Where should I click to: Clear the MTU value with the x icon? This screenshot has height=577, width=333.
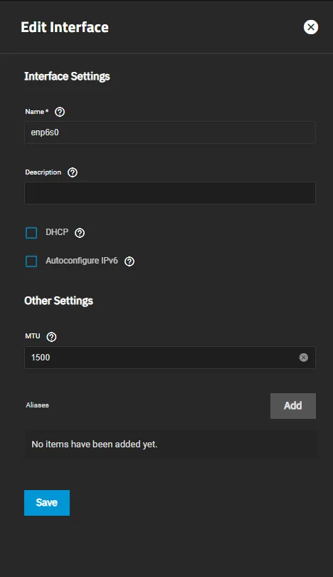pos(304,358)
